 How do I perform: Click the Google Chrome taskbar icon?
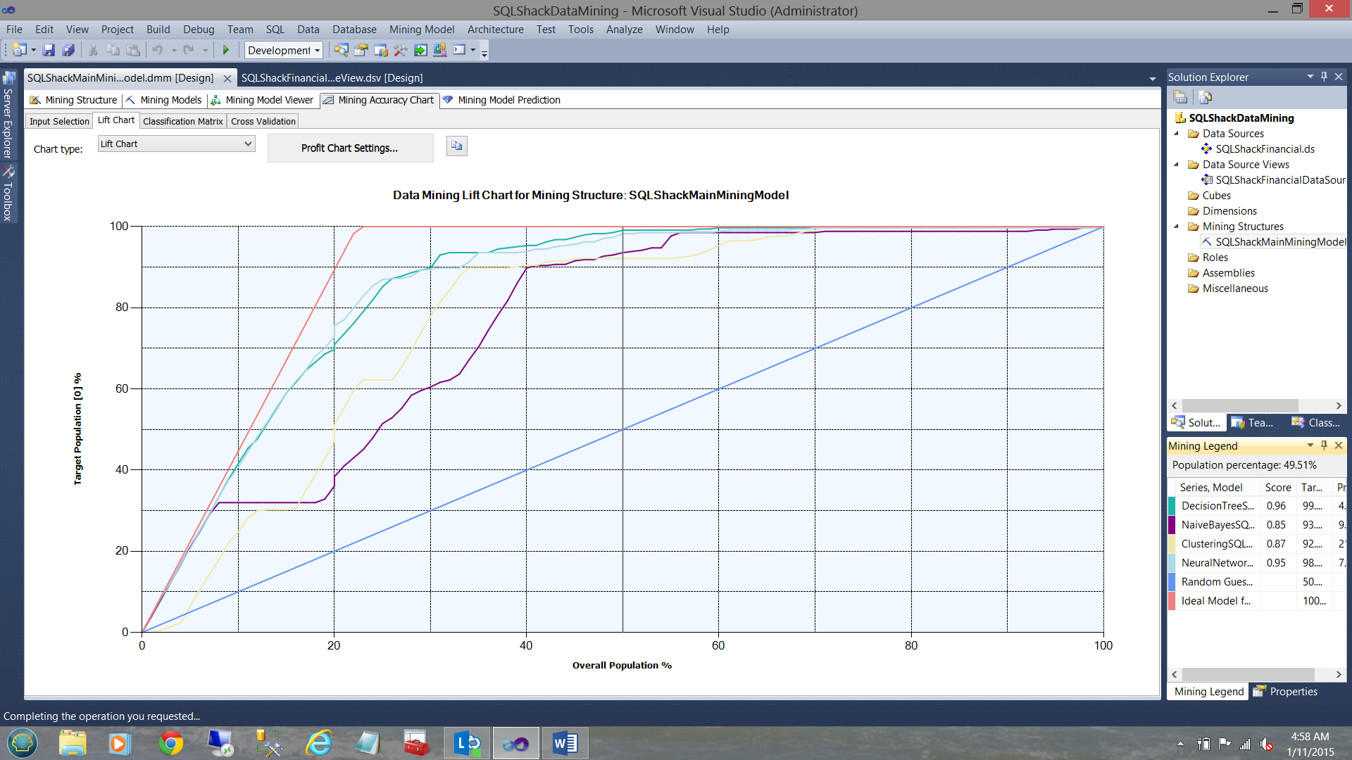click(170, 743)
